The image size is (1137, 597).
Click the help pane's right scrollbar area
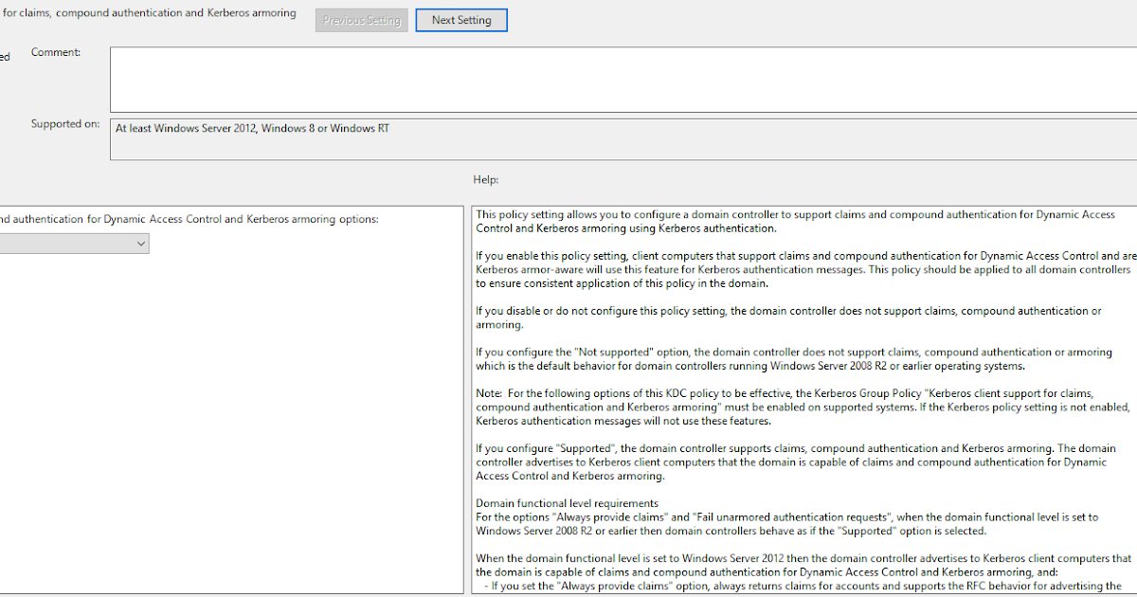pyautogui.click(x=1132, y=398)
